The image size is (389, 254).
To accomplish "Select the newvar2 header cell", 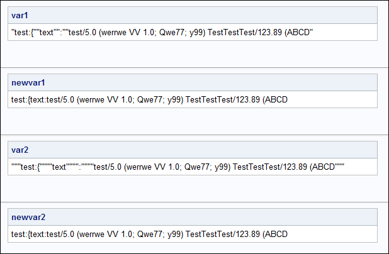I will [28, 217].
